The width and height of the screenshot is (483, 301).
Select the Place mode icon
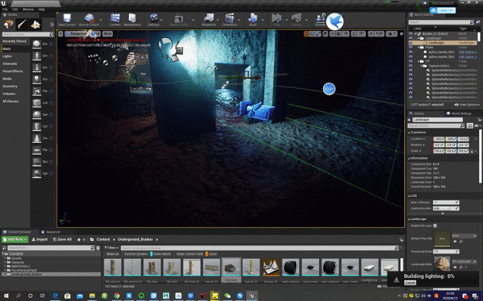point(8,24)
